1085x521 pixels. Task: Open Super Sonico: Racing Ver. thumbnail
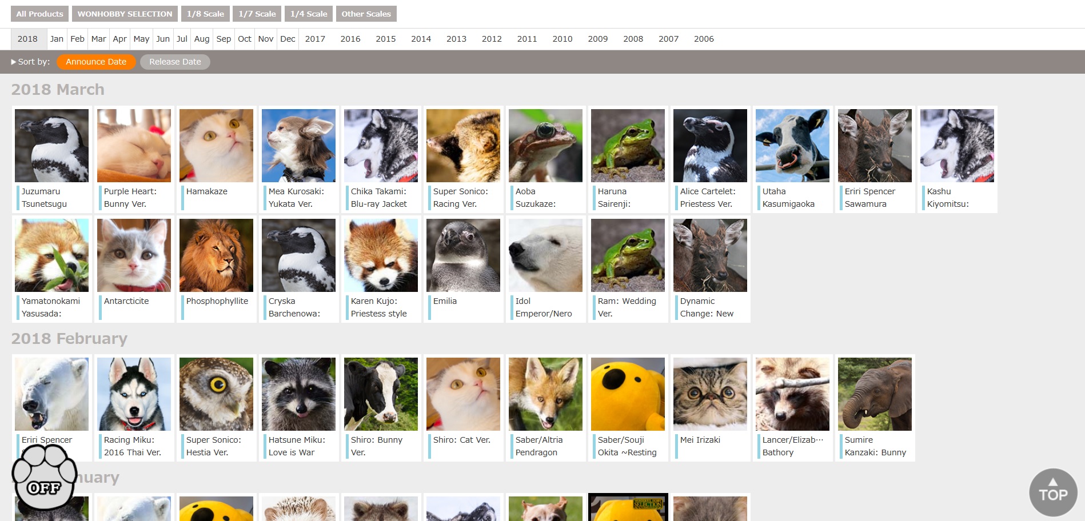[463, 146]
